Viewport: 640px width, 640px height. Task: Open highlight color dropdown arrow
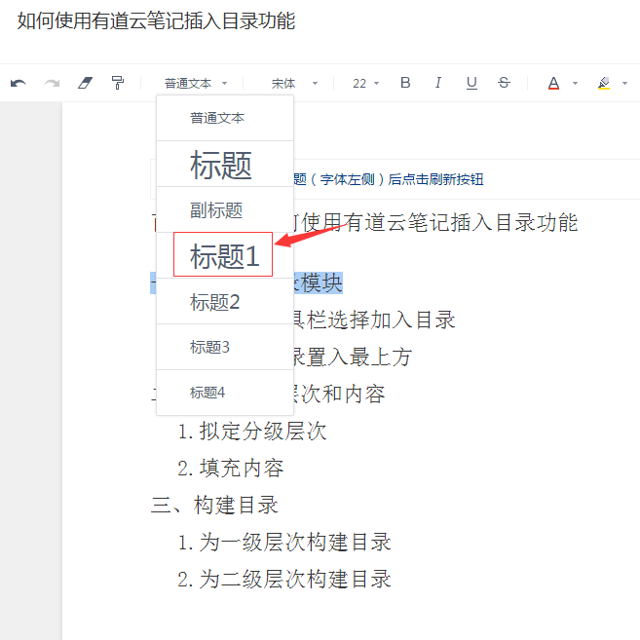click(624, 83)
